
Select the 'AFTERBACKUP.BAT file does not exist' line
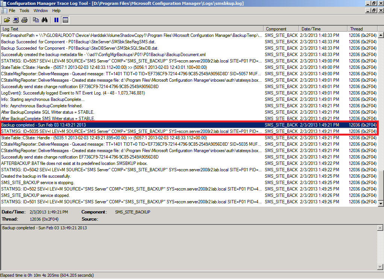[x=189, y=163]
